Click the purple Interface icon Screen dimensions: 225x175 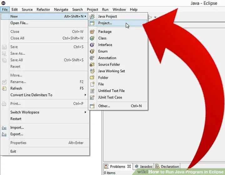(92, 45)
